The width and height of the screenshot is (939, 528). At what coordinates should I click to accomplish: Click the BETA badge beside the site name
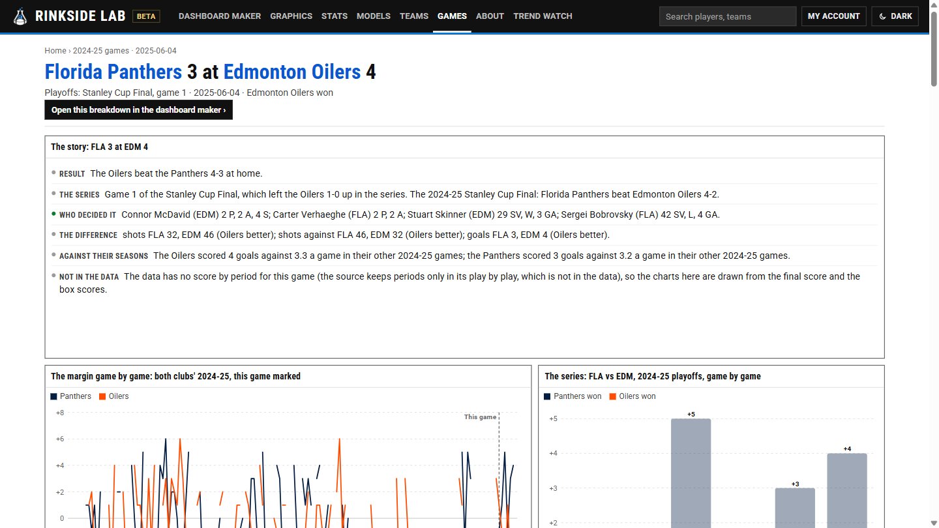[x=146, y=16]
